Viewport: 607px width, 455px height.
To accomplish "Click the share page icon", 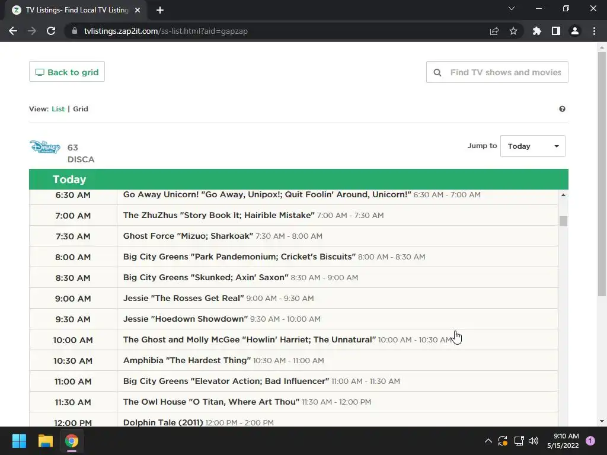I will point(494,31).
